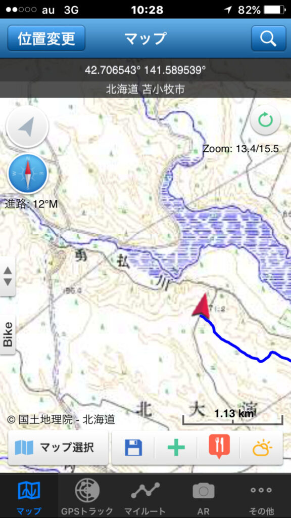Switch to the マイルート tab
The image size is (291, 518).
[145, 496]
